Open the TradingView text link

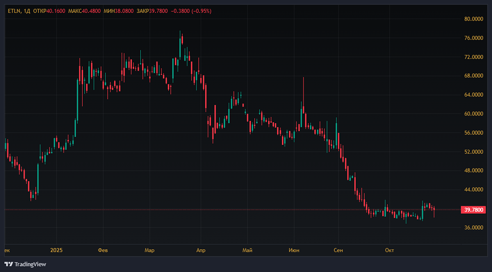click(30, 264)
